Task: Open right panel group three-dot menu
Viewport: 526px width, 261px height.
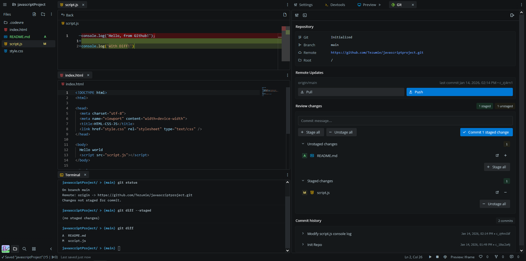Action: pos(522,5)
